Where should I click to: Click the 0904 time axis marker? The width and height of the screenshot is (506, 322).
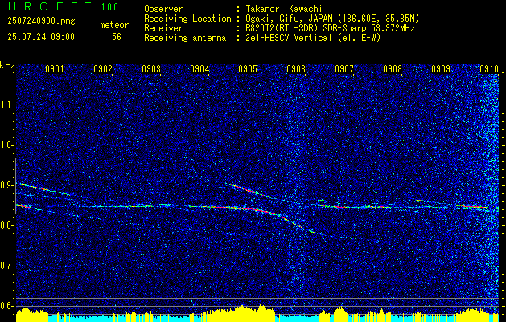point(200,68)
